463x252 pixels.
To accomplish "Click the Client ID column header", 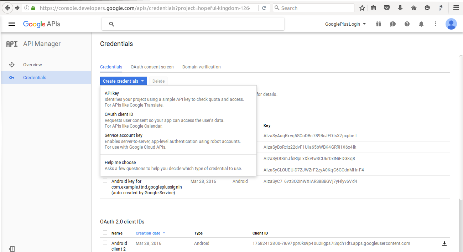I will pyautogui.click(x=260, y=233).
